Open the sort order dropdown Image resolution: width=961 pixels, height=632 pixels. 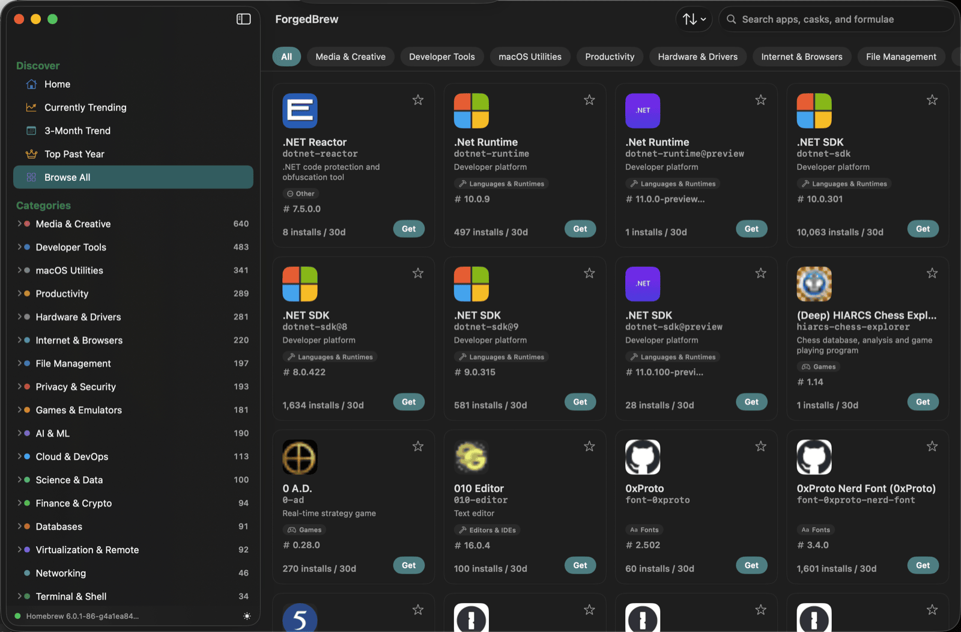pos(694,19)
